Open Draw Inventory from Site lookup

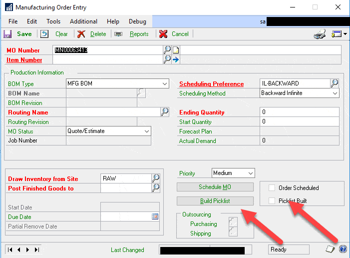click(x=156, y=178)
